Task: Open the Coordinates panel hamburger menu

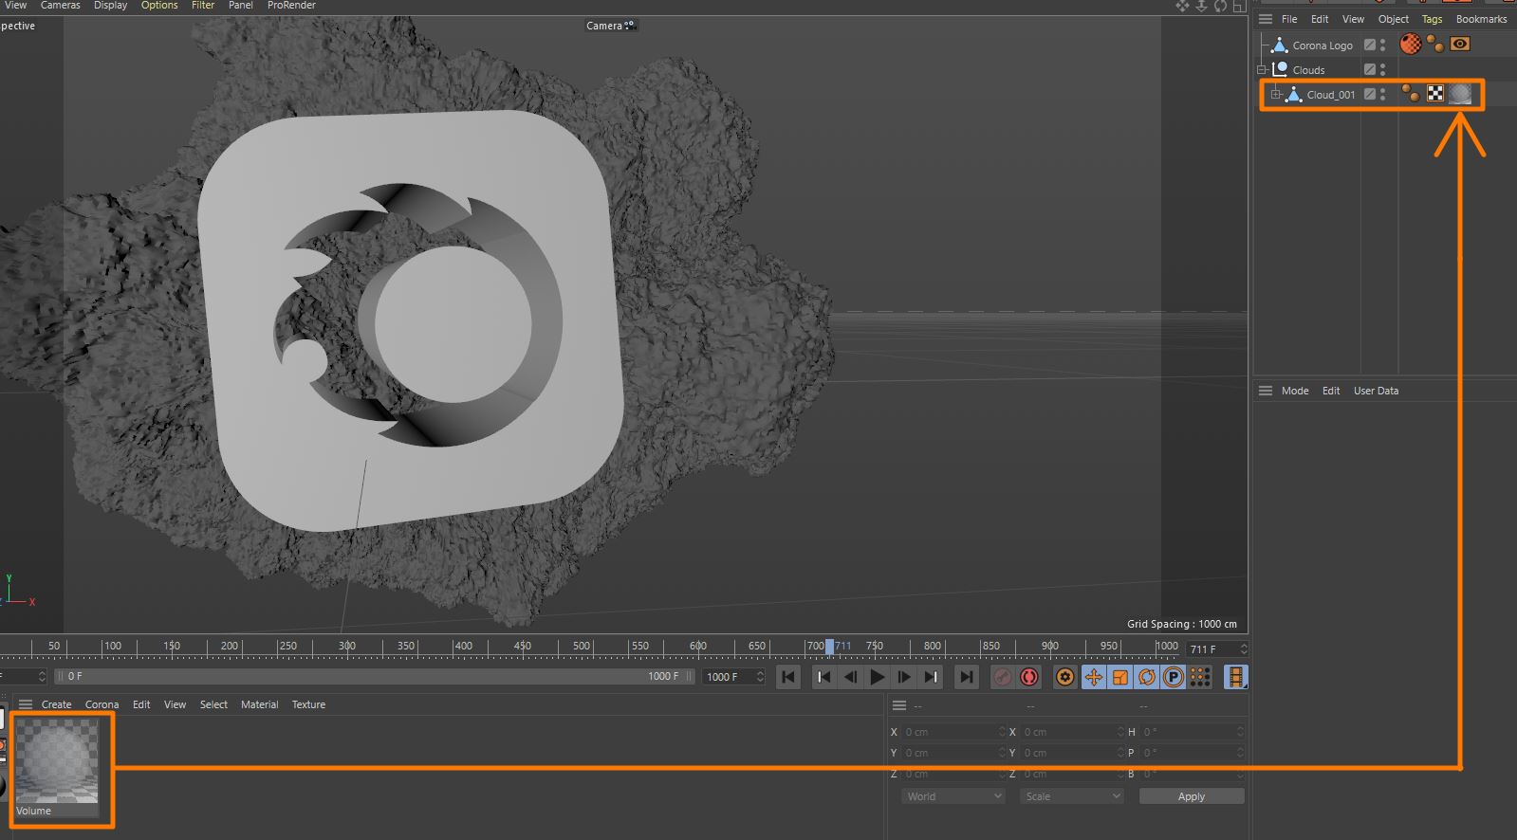Action: [x=899, y=705]
